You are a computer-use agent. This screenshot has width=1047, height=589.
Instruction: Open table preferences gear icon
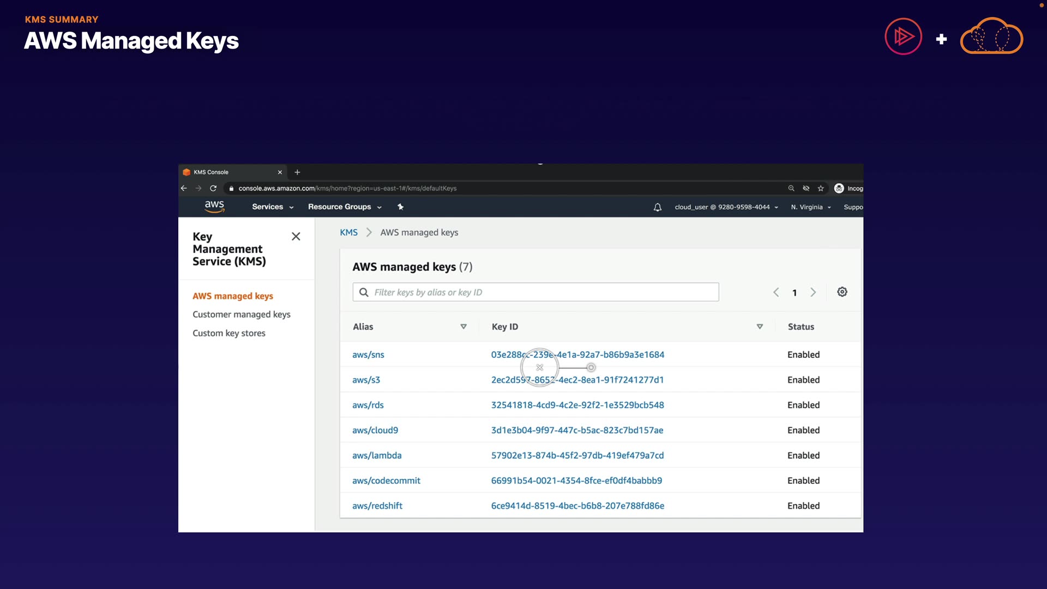click(842, 292)
